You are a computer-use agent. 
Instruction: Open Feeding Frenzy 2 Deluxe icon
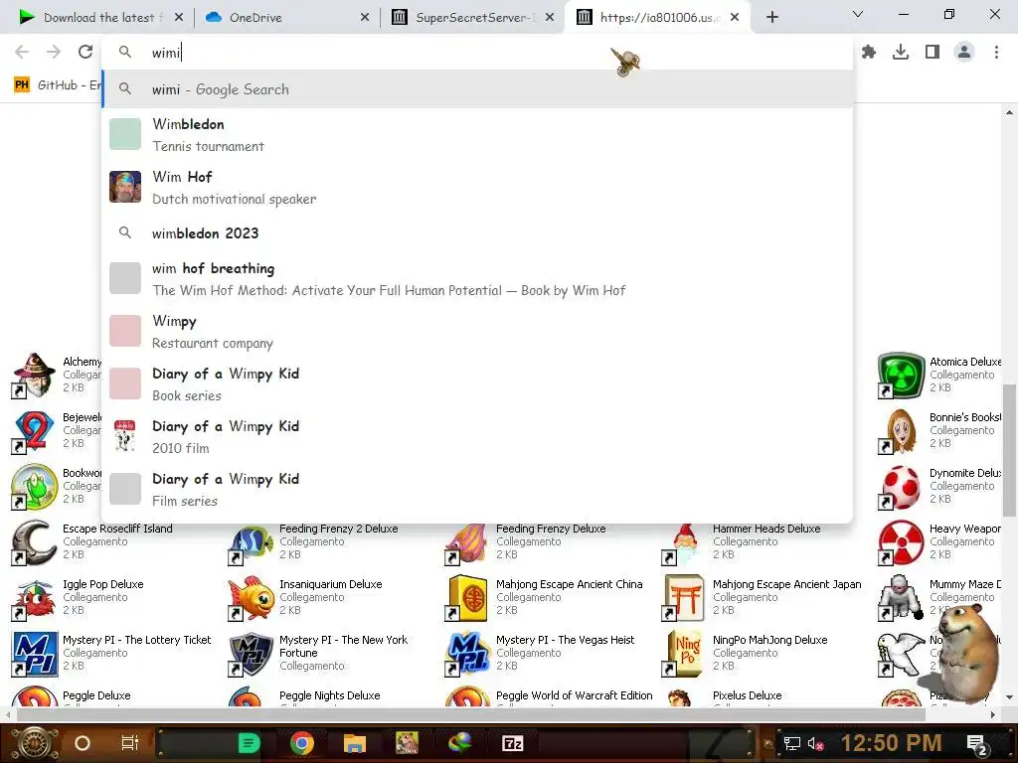pos(251,543)
